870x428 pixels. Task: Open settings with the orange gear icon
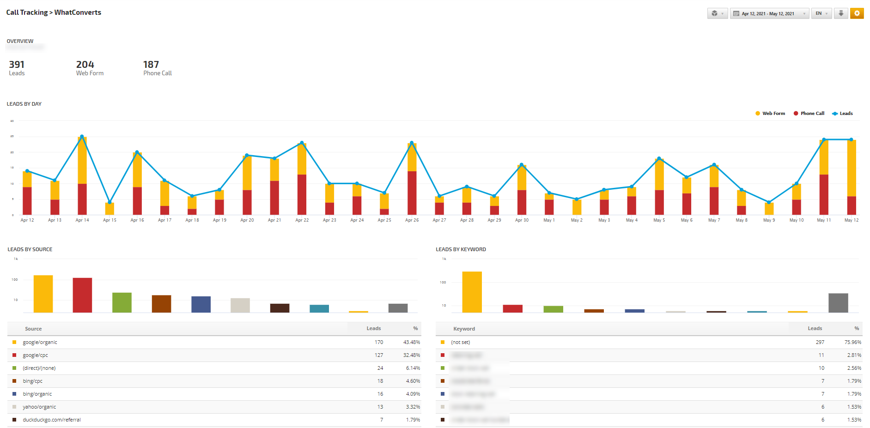click(x=857, y=13)
